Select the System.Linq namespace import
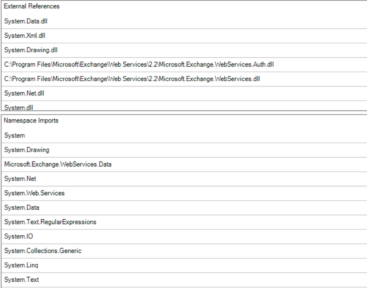This screenshot has width=367, height=288. [184, 265]
